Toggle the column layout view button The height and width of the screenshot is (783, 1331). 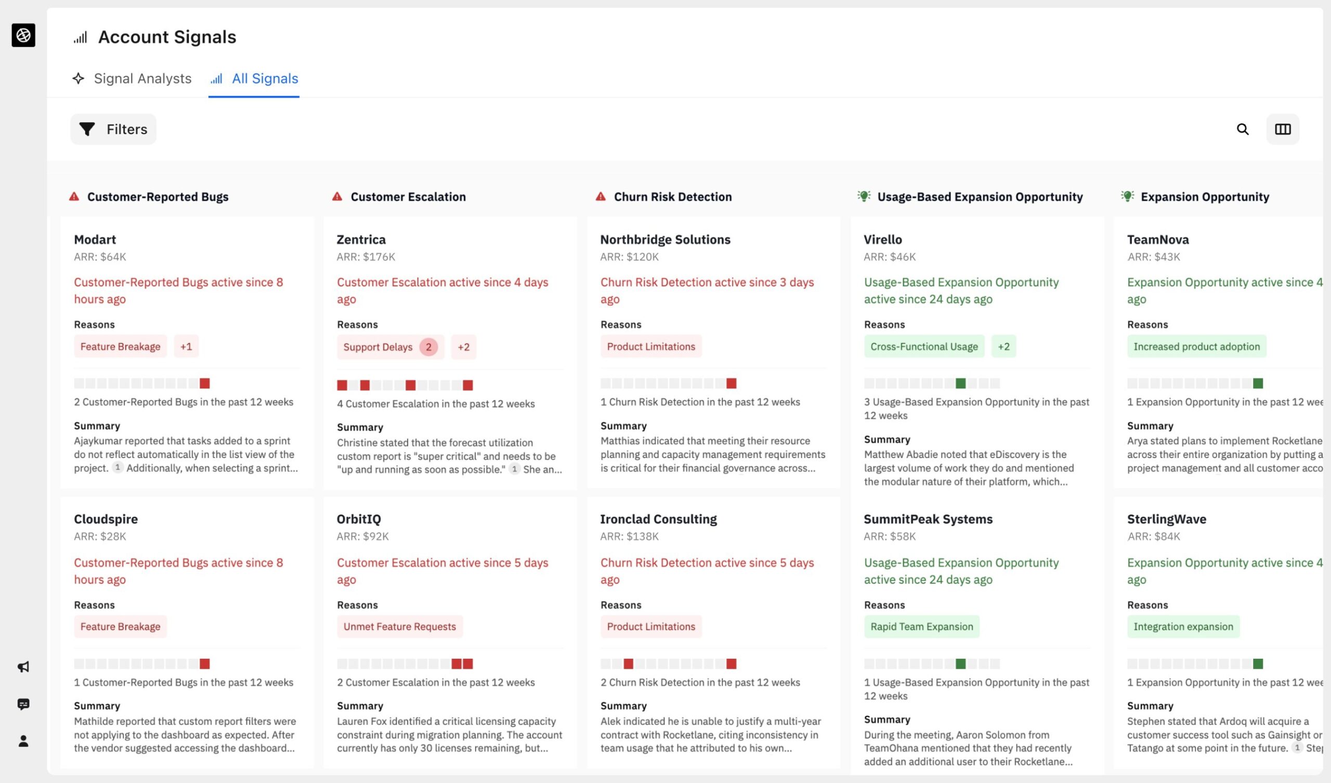click(x=1283, y=129)
